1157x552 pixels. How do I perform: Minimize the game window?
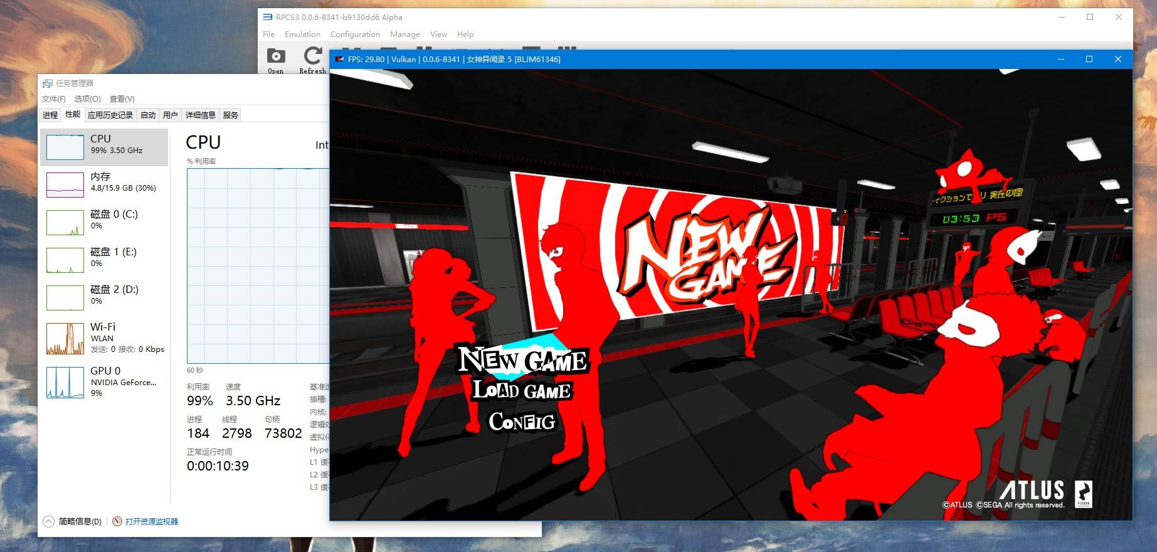pos(1061,59)
